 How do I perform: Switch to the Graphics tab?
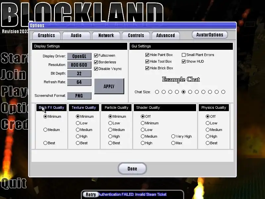tap(46, 35)
